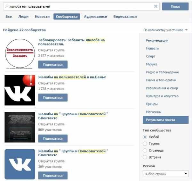Expand the Выбор страны region dropdown
This screenshot has height=181, width=192.
(166, 174)
